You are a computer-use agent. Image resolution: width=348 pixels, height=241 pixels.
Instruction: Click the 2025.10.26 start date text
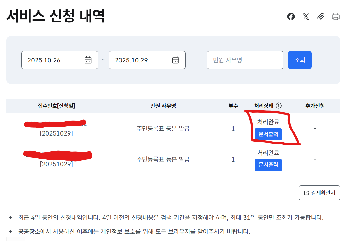(44, 60)
